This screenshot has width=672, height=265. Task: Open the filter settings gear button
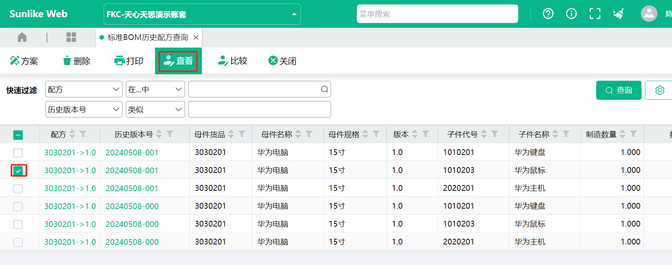click(x=659, y=90)
